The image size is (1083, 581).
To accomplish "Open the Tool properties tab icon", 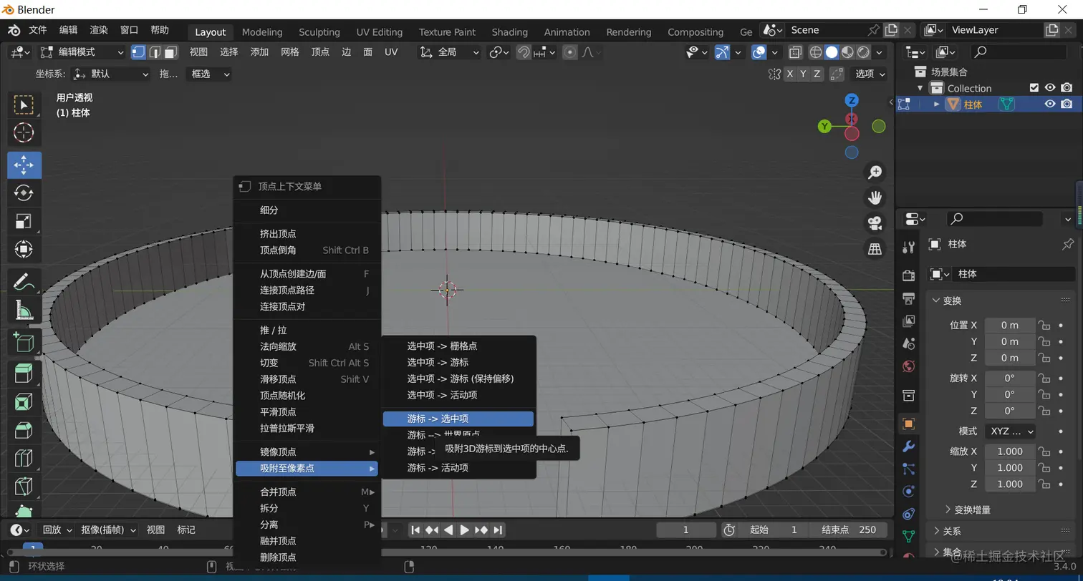I will pos(908,248).
